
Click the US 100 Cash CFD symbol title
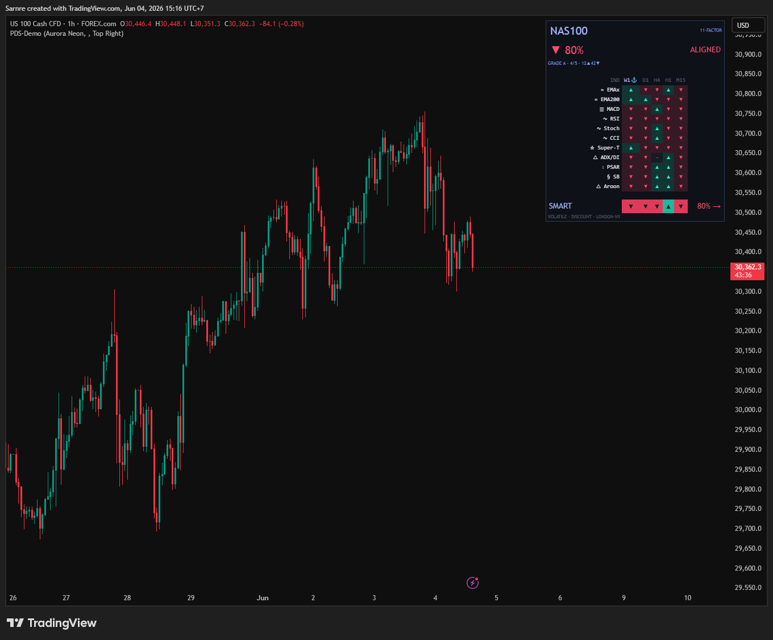click(35, 24)
